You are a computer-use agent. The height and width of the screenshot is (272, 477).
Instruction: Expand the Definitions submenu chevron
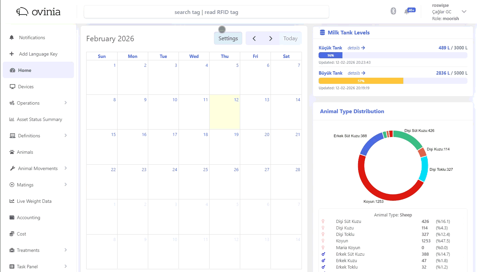[65, 136]
